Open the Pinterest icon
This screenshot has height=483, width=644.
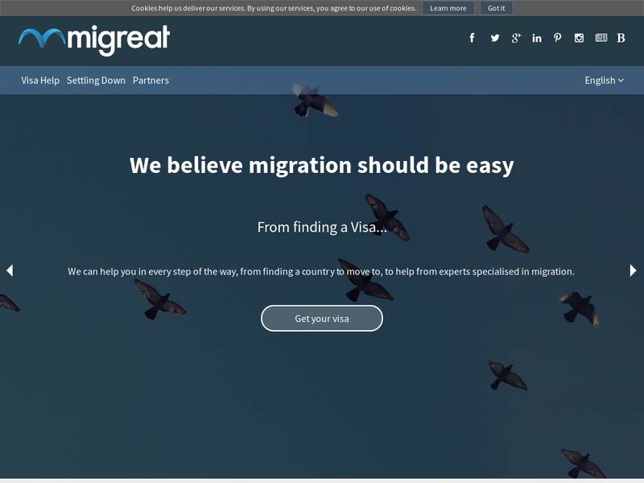point(557,38)
